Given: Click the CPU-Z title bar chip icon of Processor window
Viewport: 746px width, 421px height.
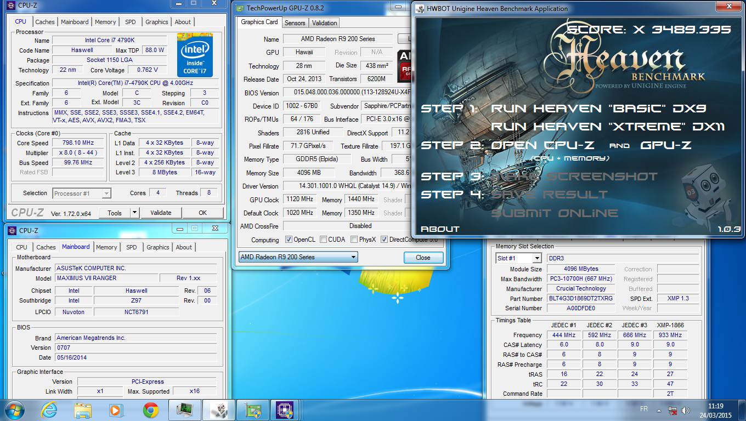Looking at the screenshot, I should (x=10, y=5).
